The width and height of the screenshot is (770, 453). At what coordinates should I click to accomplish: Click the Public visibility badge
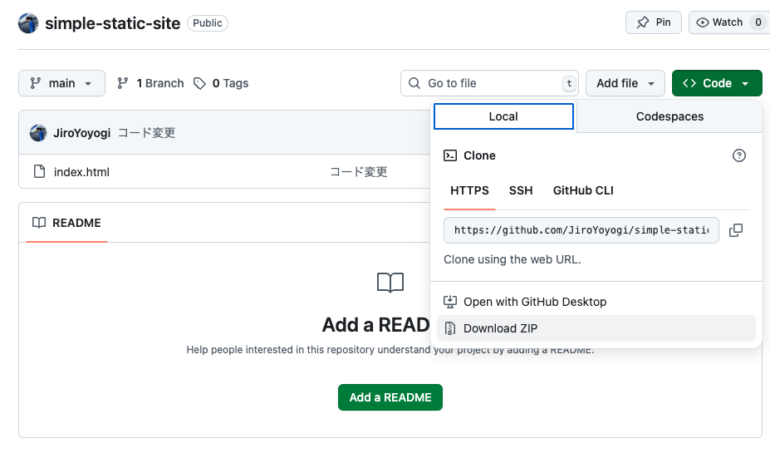(207, 23)
